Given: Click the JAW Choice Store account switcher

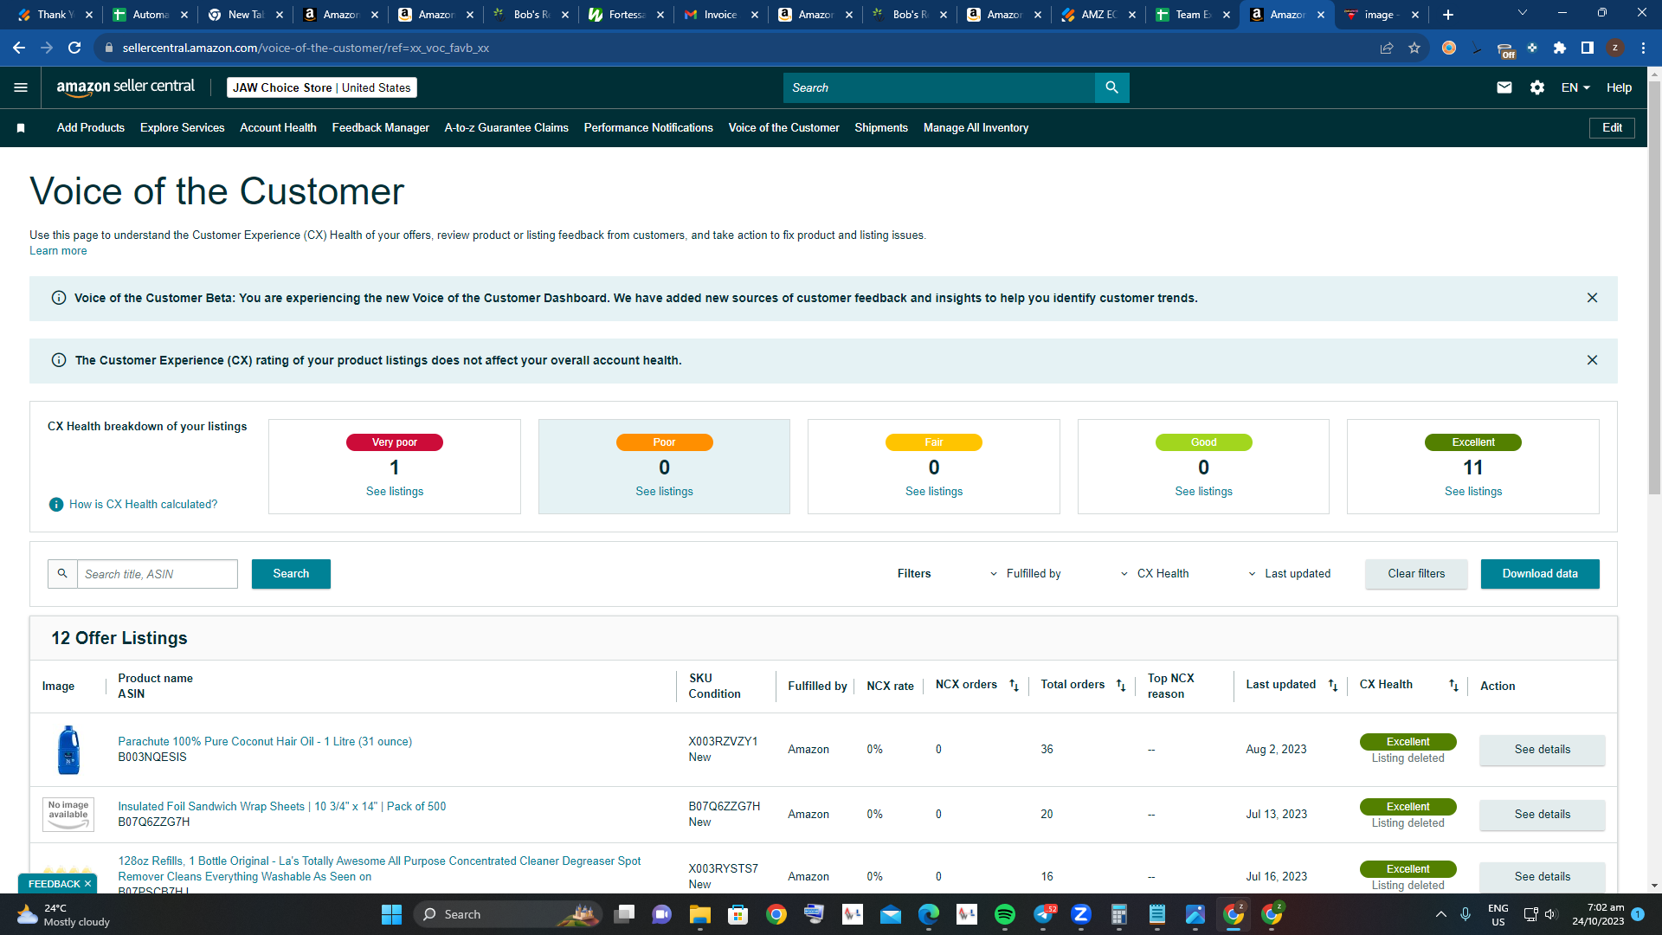Looking at the screenshot, I should point(322,87).
